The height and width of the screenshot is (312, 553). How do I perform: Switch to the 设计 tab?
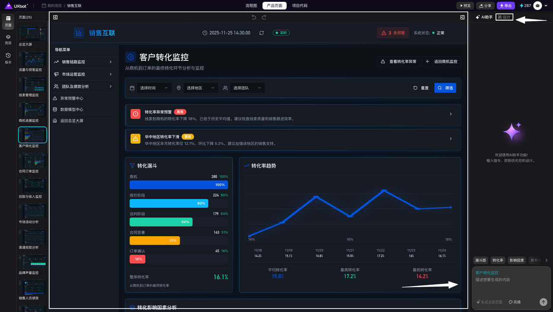(x=504, y=17)
